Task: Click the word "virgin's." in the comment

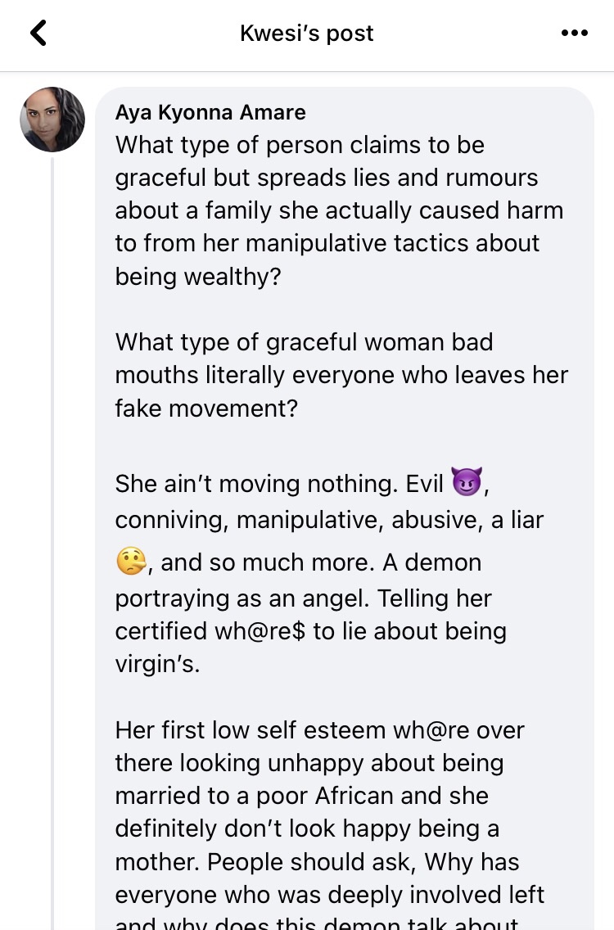Action: click(x=157, y=664)
